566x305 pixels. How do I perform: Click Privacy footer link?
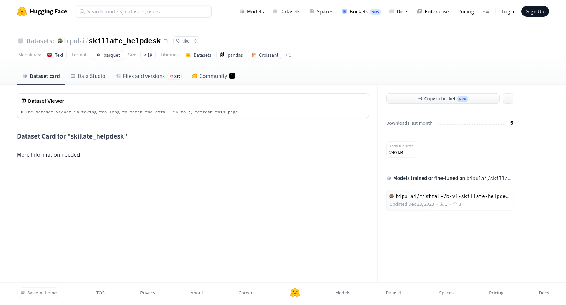148,293
